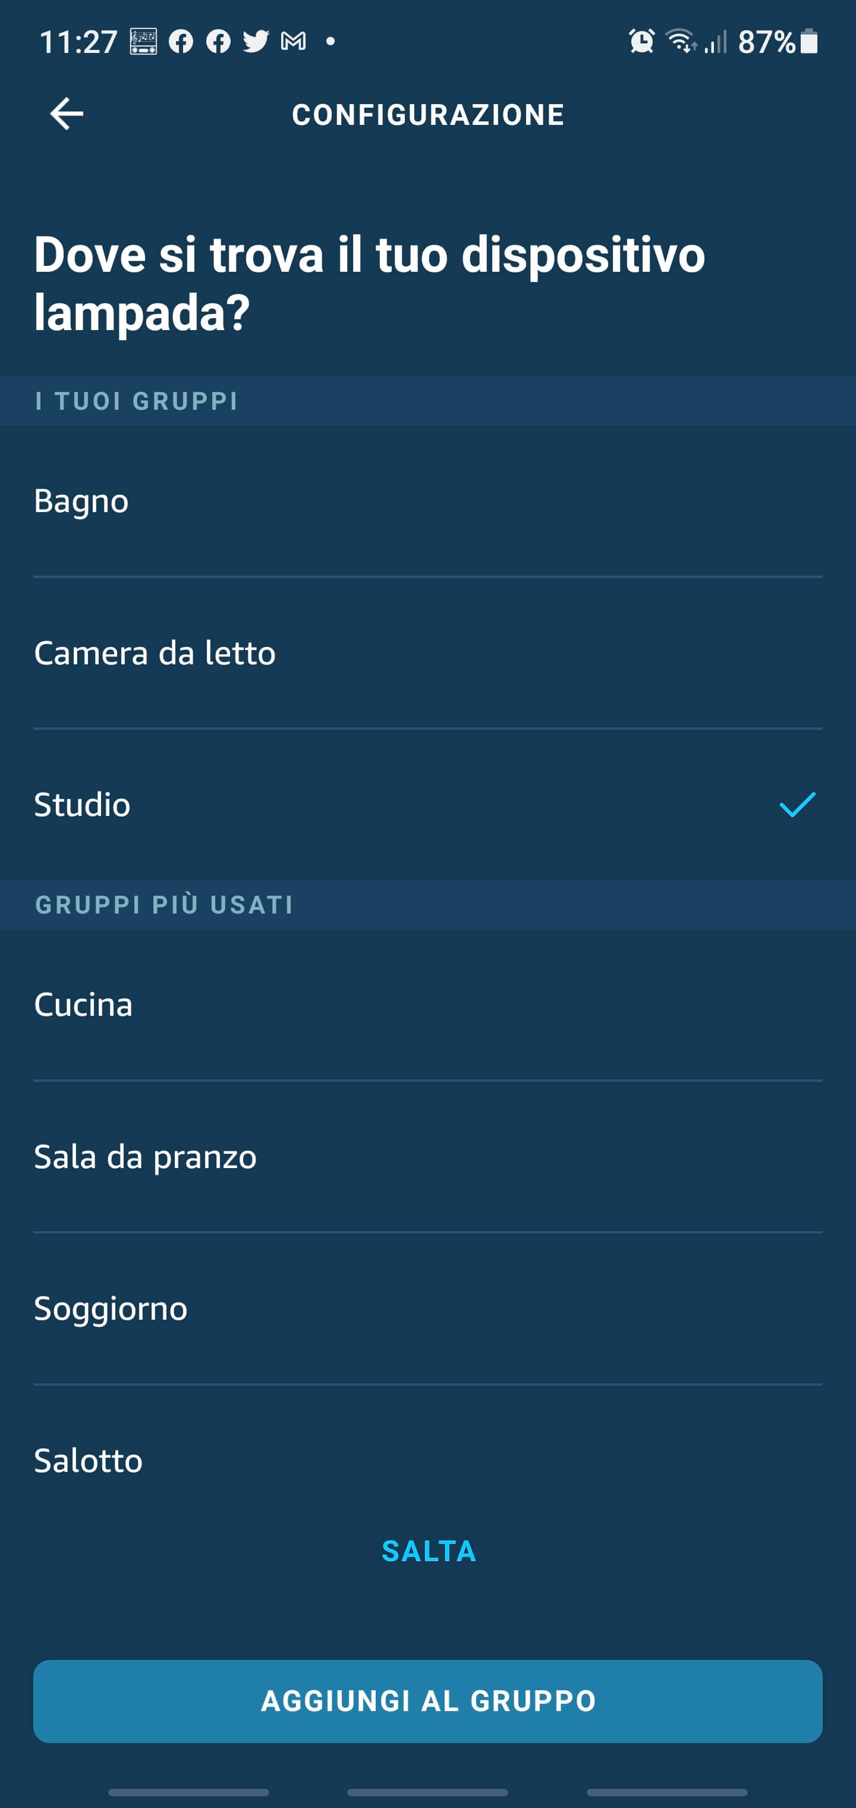Viewport: 856px width, 1808px height.
Task: Choose Sala da pranzo group
Action: point(145,1157)
